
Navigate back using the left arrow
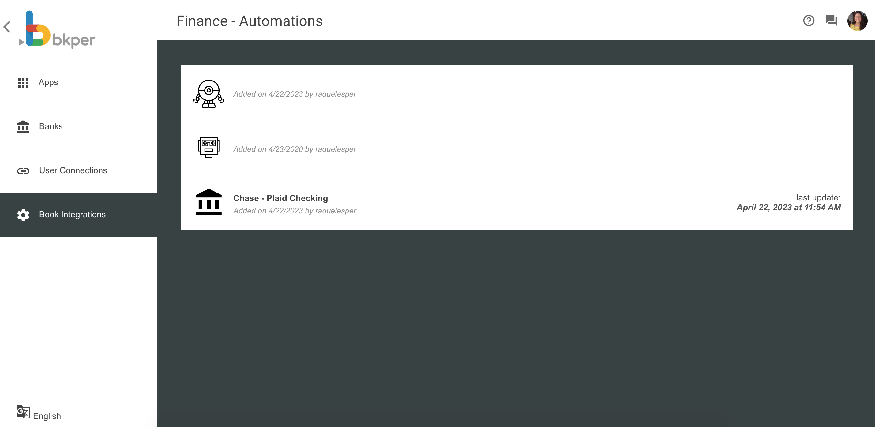7,27
